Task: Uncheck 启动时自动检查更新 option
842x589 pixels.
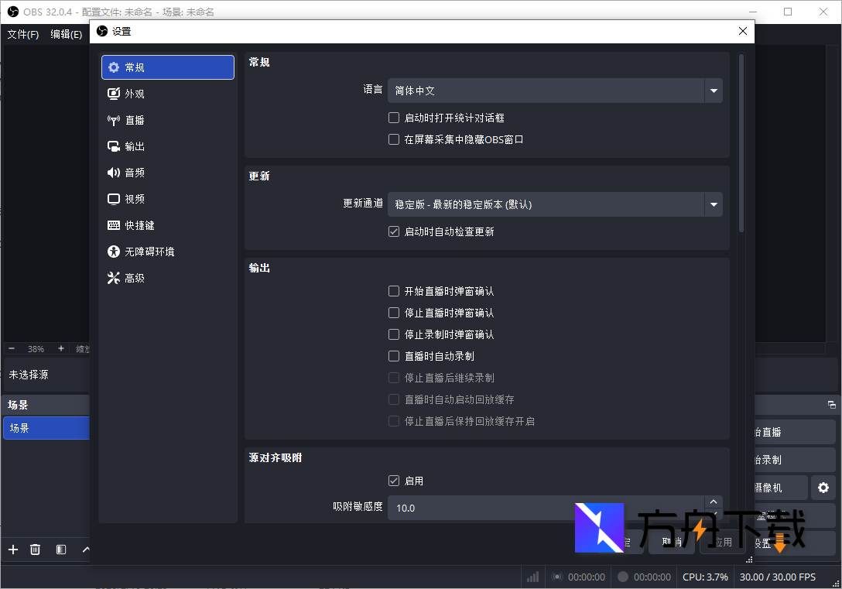Action: (393, 231)
